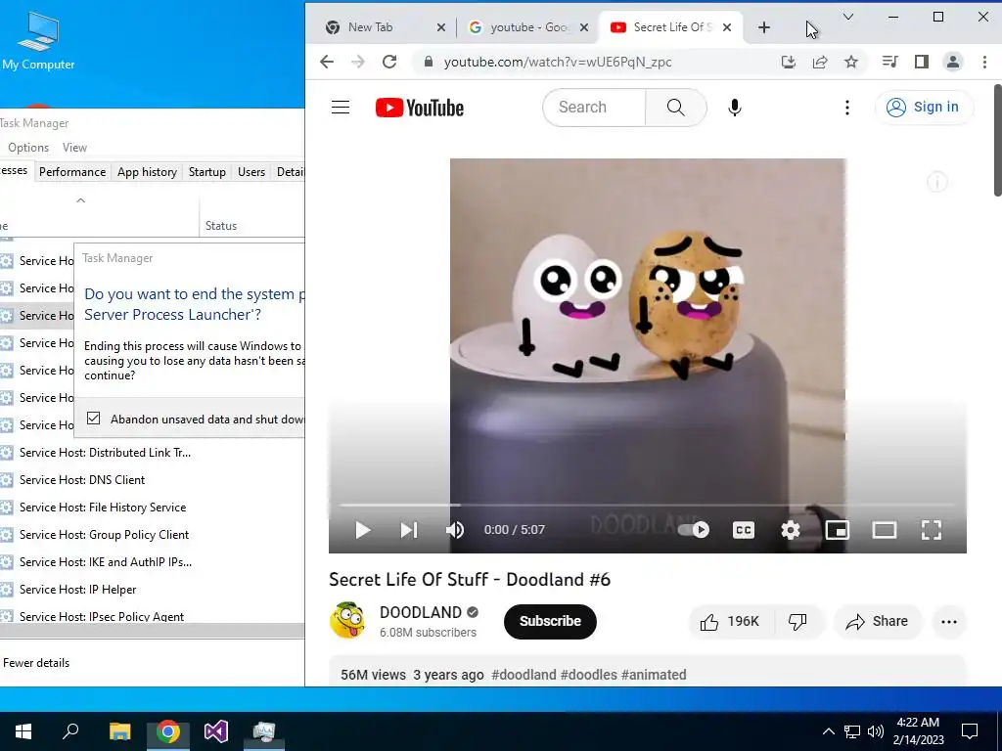Open Task Manager Options menu
The image size is (1002, 751).
(28, 148)
